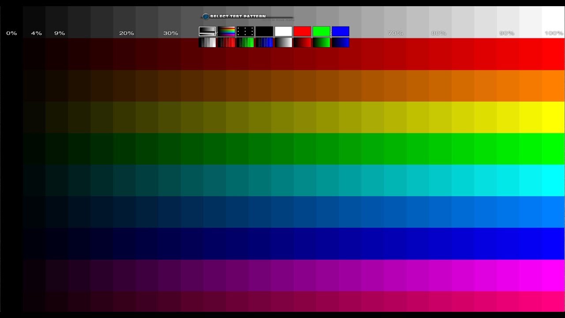The image size is (565, 318).
Task: Select the stepped green bars pattern
Action: 245,42
